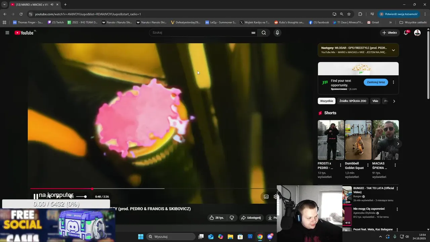Like the video with 28 tys. thumbs up
Screen dimensions: 430x242
[x=216, y=218]
